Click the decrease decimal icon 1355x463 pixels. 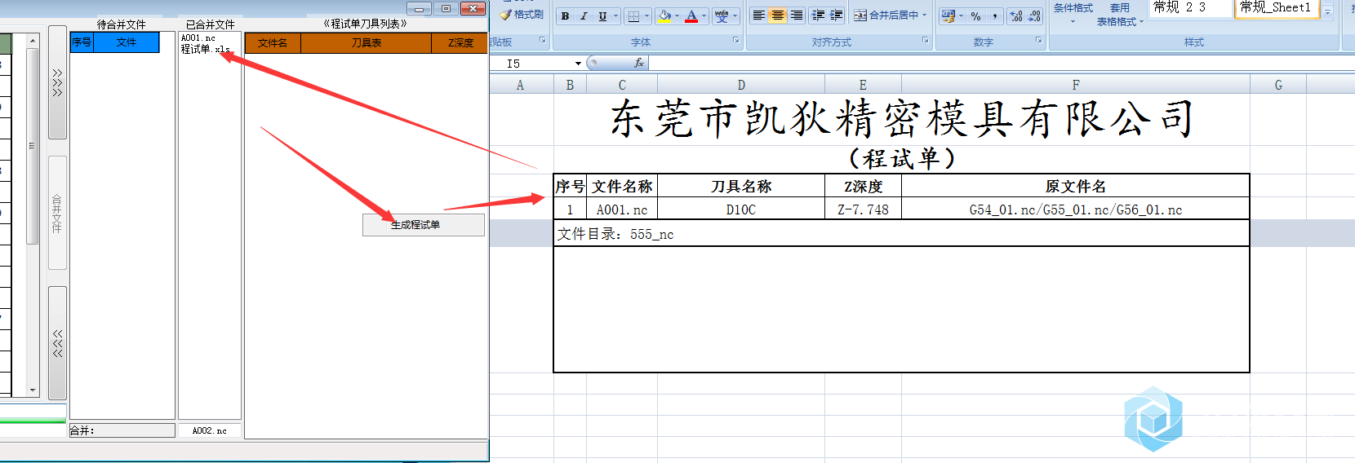(1035, 15)
